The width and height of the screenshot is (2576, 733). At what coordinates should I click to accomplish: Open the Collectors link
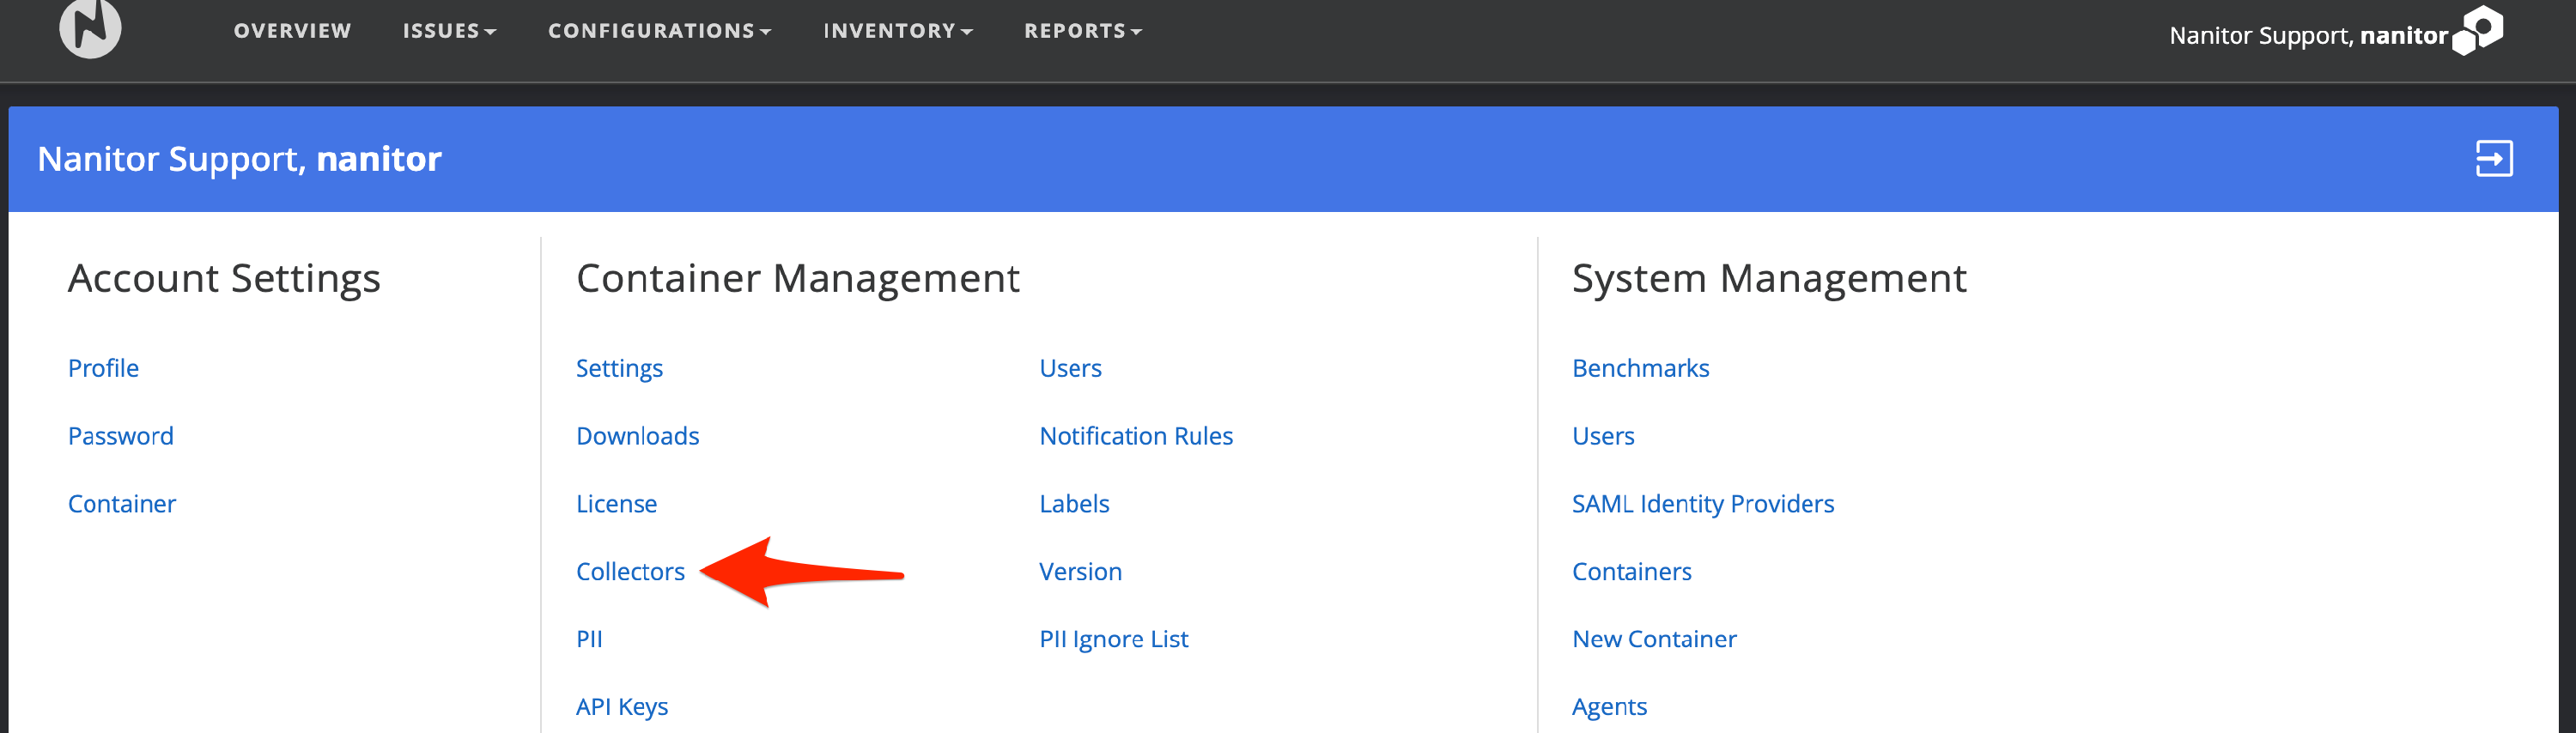(x=630, y=571)
